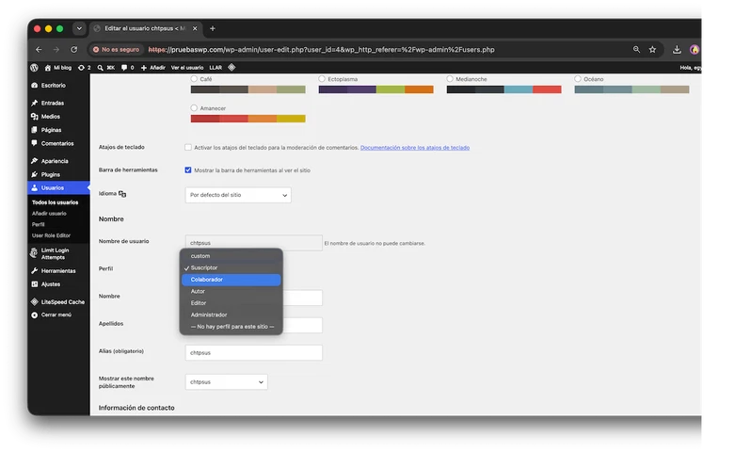Screen dimensions: 751x452
Task: Click the Ectoplasma palette swatches
Action: (376, 89)
